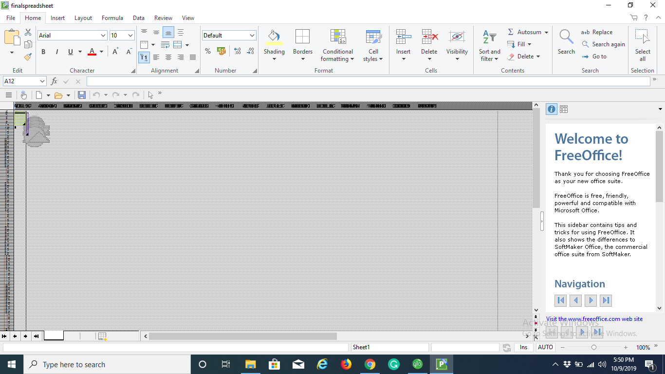
Task: Open the Formula ribbon tab
Action: 112,18
